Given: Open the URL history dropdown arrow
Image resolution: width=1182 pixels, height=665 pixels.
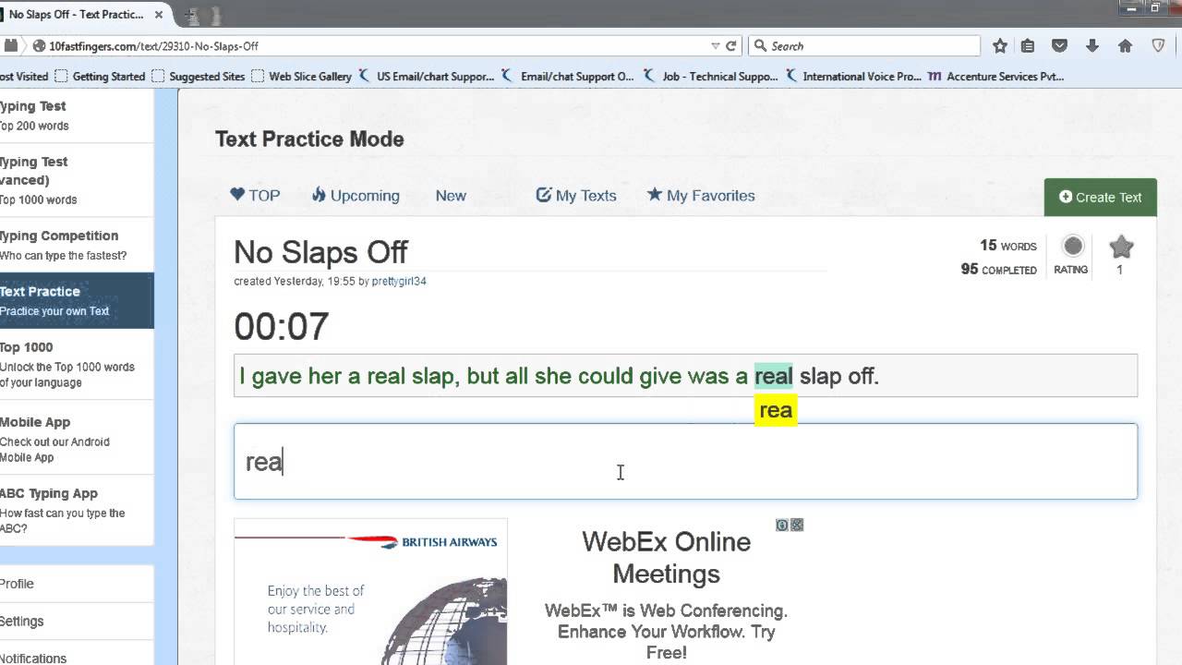Looking at the screenshot, I should 716,46.
